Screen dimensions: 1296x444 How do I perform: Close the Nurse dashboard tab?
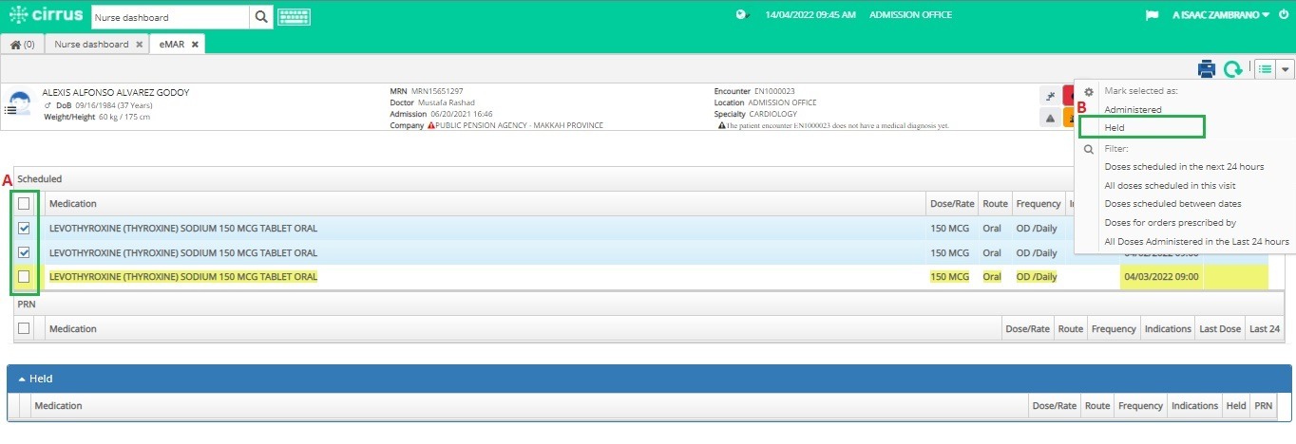coord(139,45)
